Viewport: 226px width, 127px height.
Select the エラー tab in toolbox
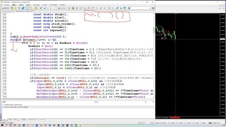pyautogui.click(x=5, y=120)
